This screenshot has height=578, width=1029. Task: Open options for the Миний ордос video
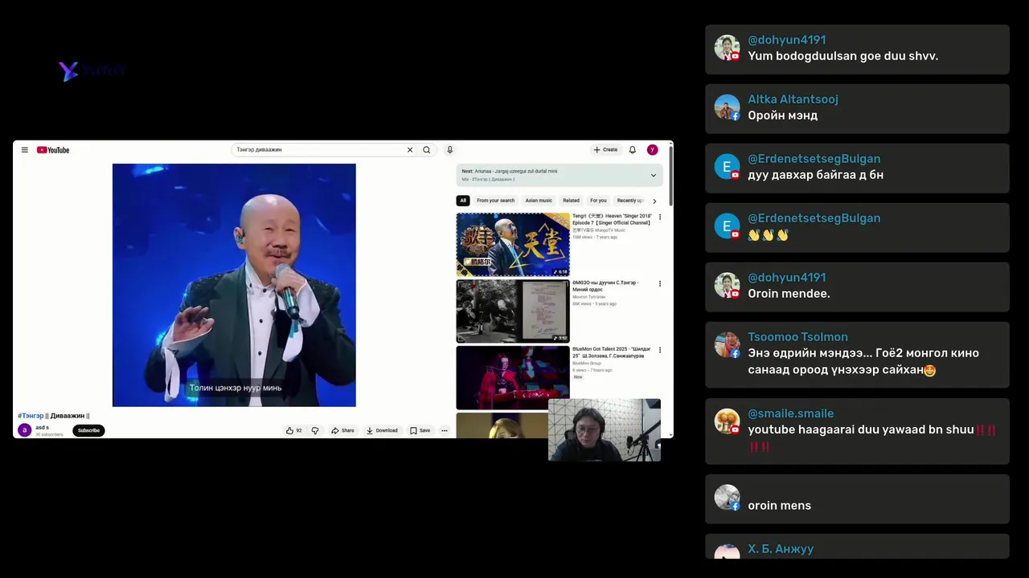[x=660, y=283]
